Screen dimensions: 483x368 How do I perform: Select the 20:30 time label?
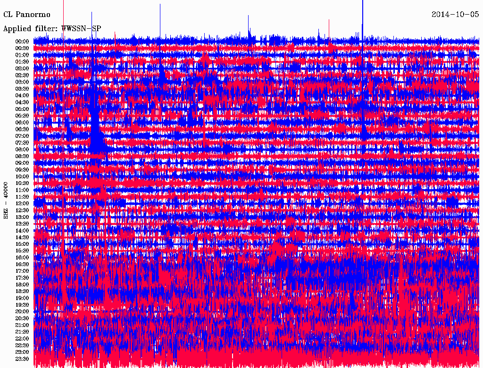(x=22, y=318)
